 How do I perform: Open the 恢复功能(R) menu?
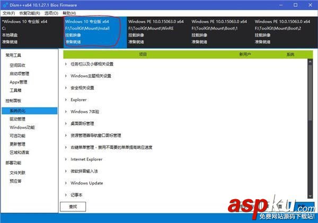[30, 13]
